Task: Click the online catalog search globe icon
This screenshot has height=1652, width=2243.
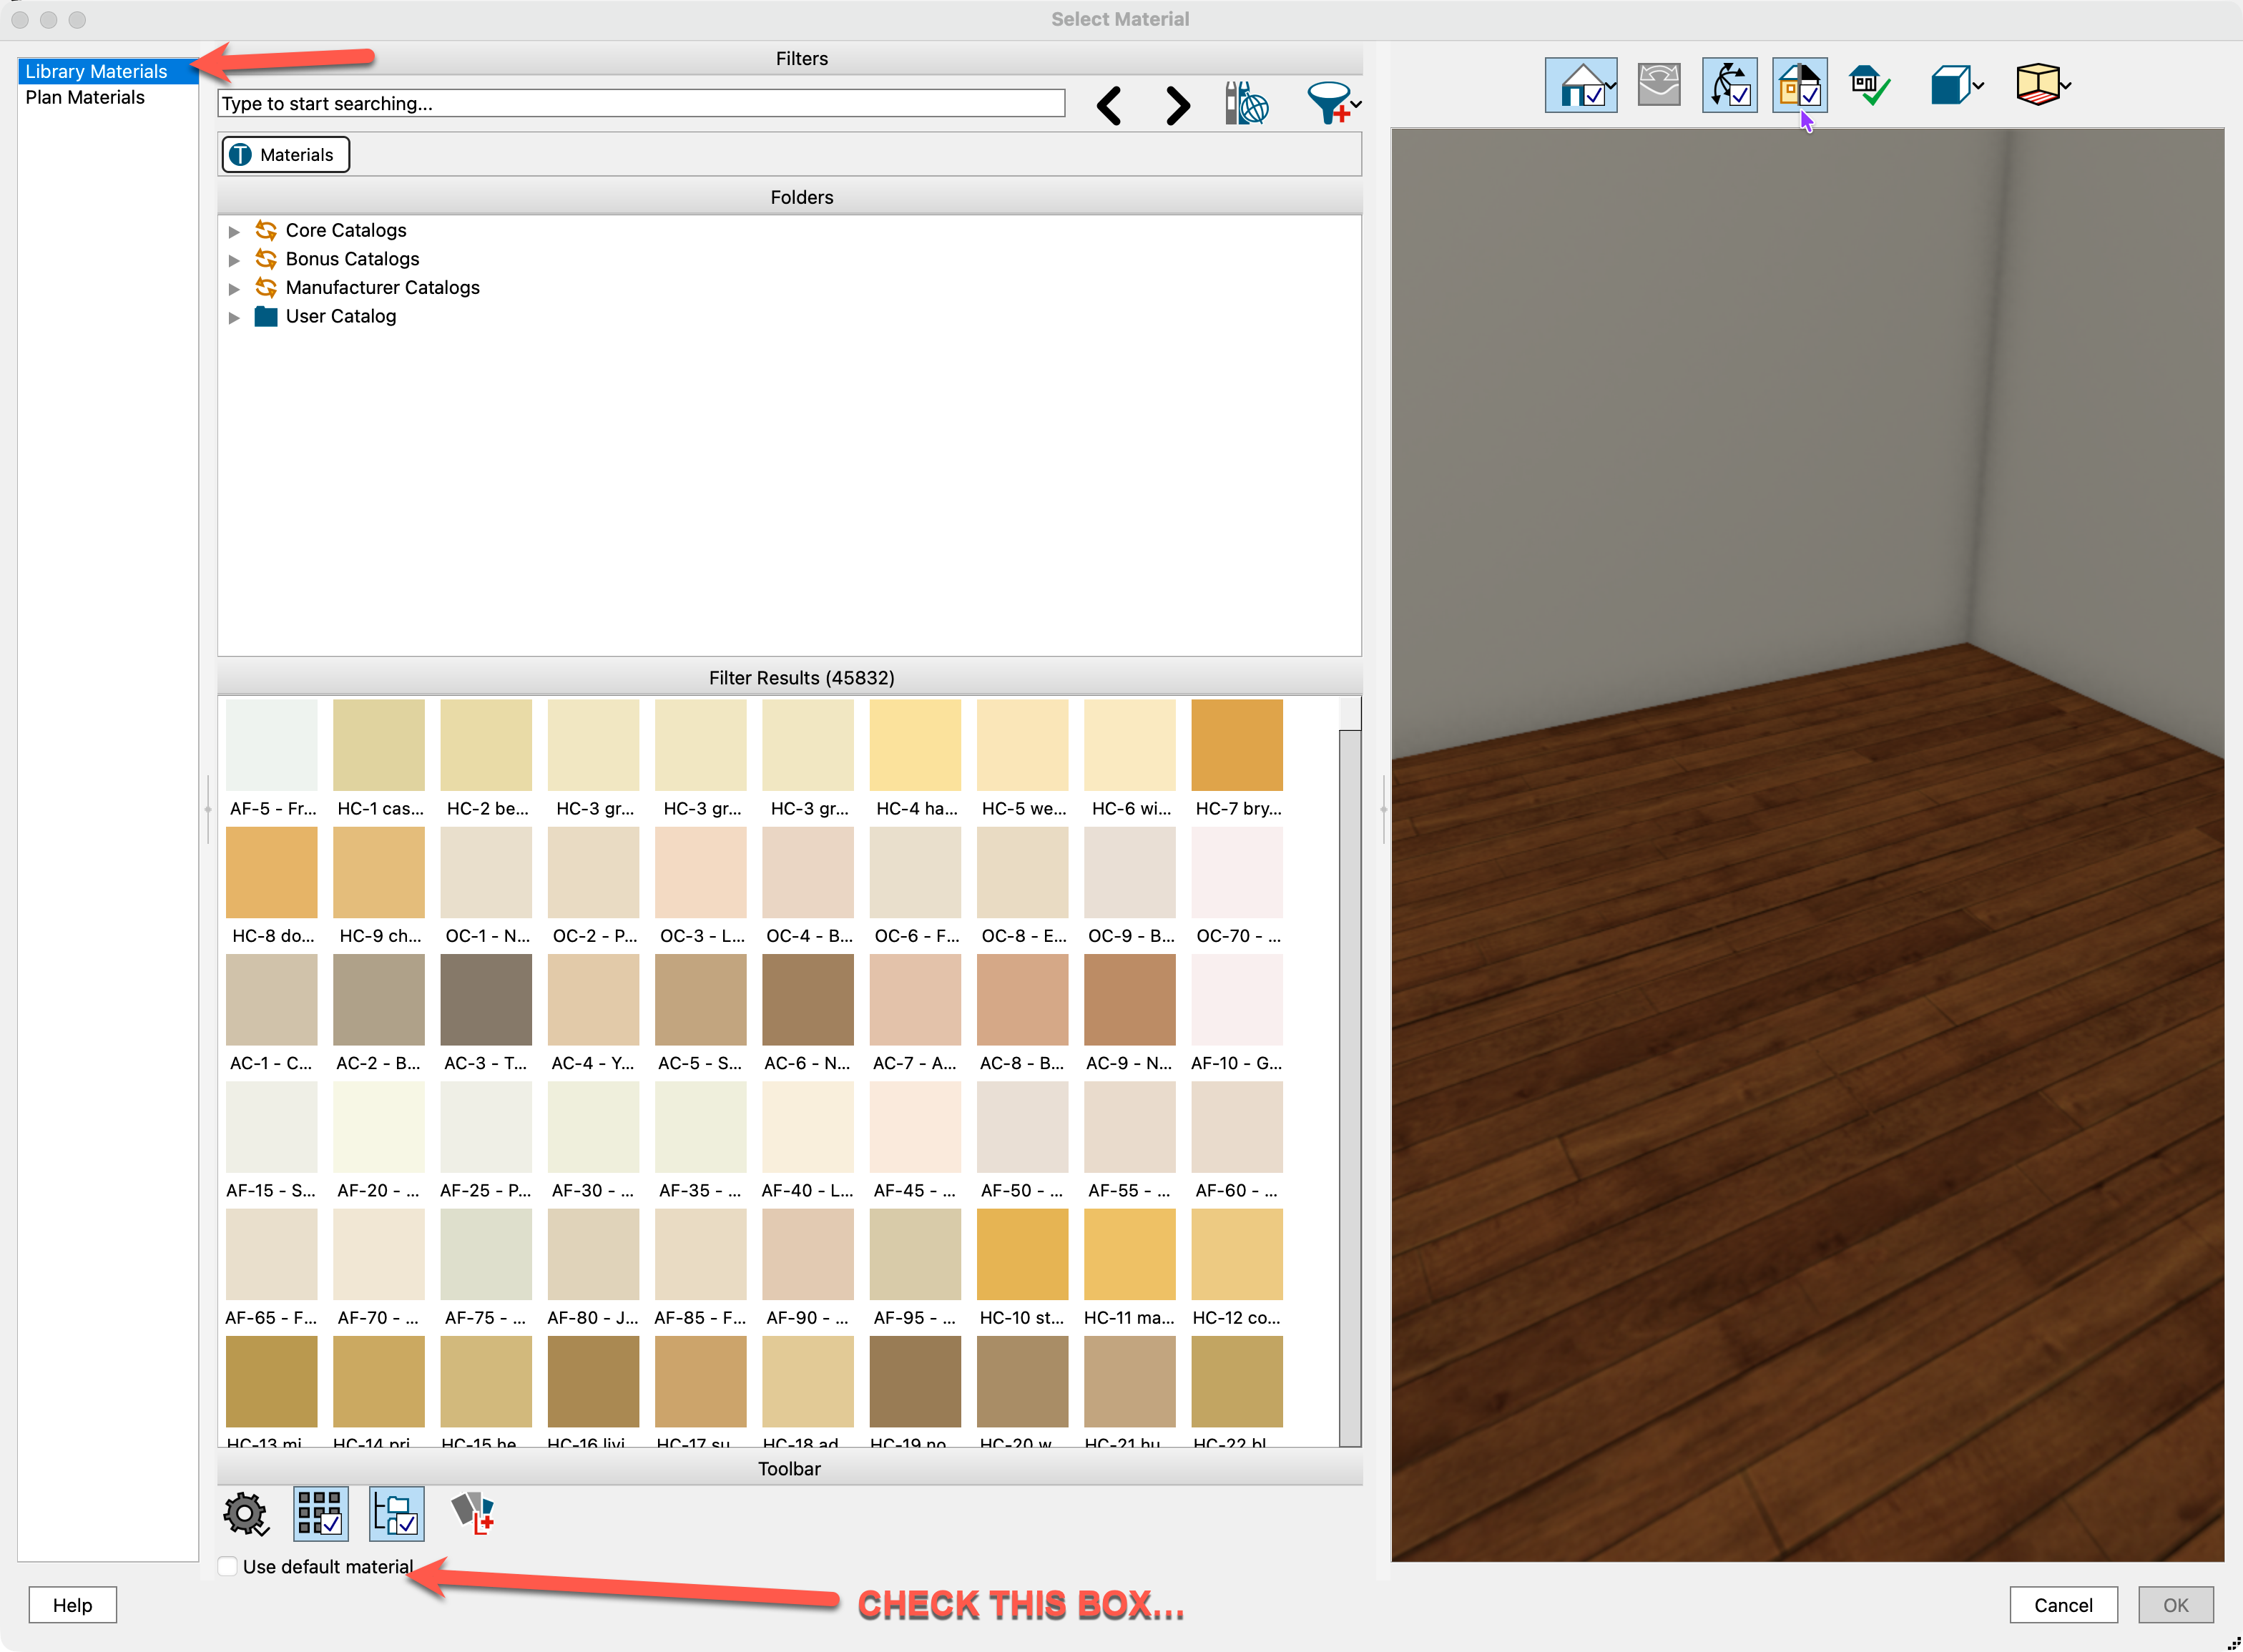Action: click(1246, 104)
